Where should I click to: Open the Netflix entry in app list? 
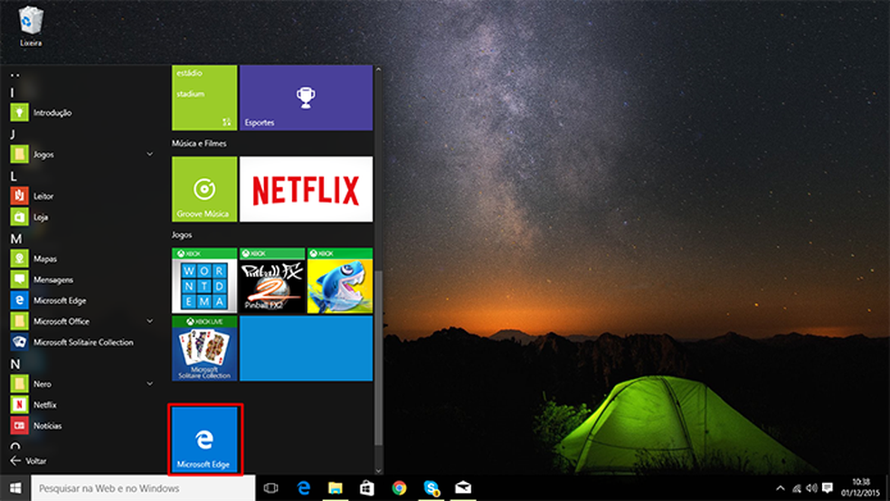click(34, 404)
